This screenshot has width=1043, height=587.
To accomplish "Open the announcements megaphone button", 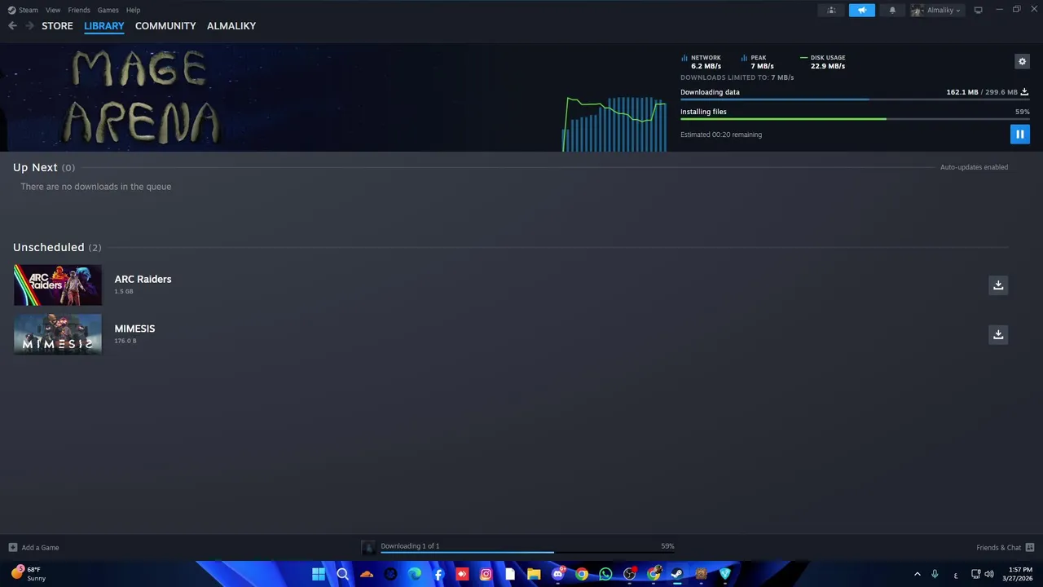I will pyautogui.click(x=862, y=10).
